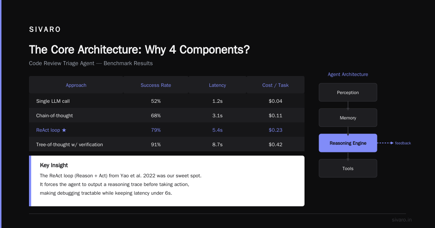Select the Perception box in the diagram
Viewport: 435px width, 228px height.
[x=348, y=92]
